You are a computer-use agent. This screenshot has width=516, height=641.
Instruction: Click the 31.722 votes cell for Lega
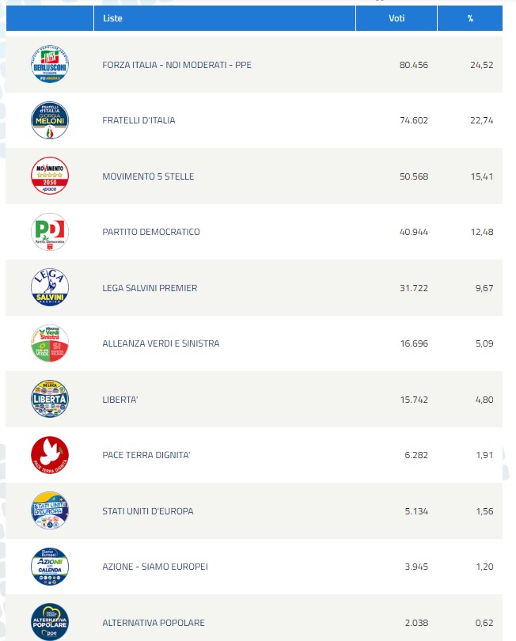click(414, 288)
